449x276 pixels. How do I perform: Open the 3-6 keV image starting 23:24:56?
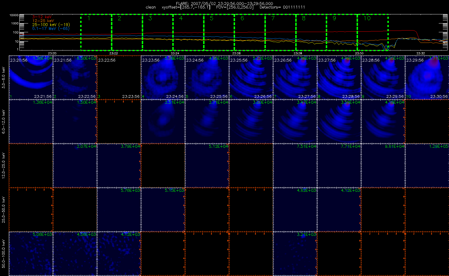point(207,77)
